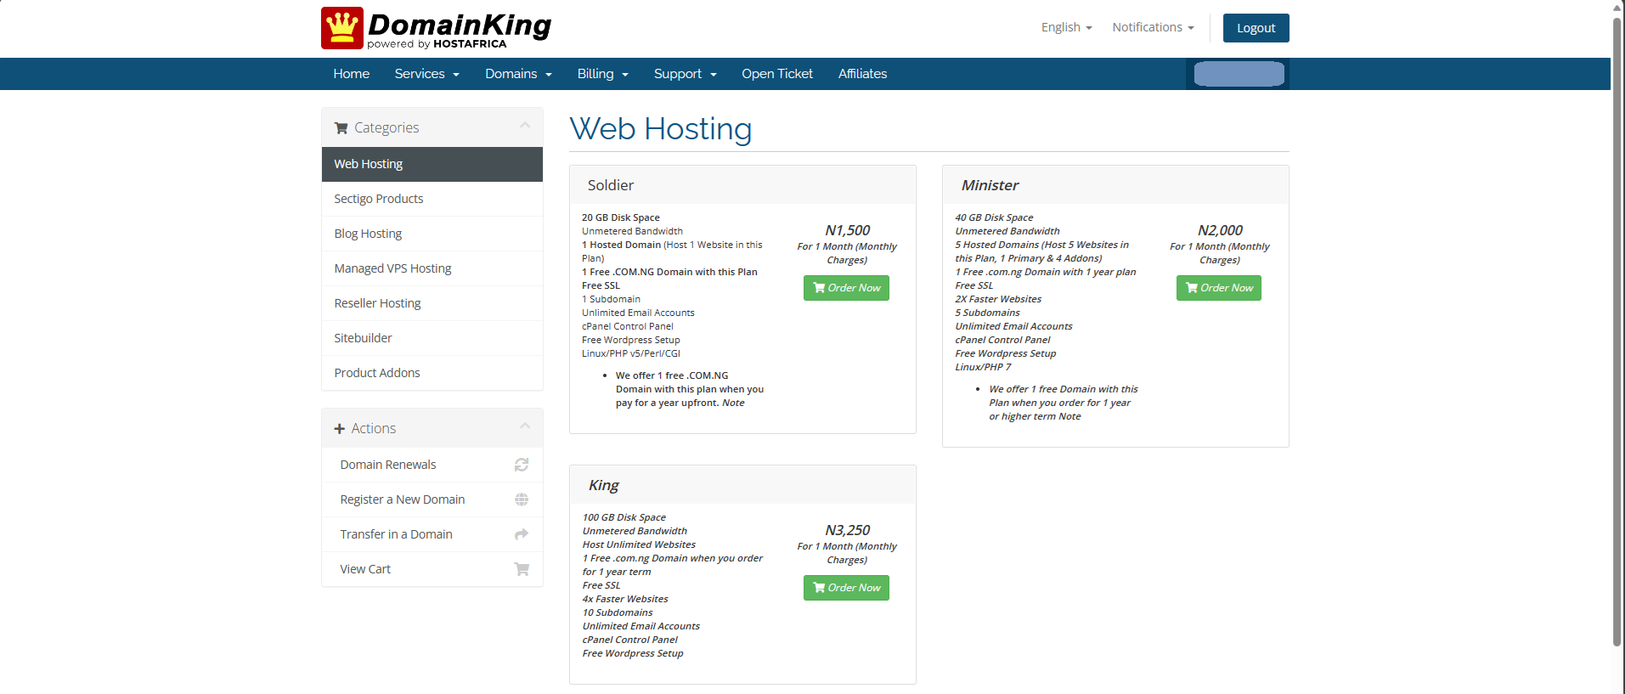This screenshot has height=694, width=1625.
Task: Click the '4x Faster Websites' text
Action: 625,599
